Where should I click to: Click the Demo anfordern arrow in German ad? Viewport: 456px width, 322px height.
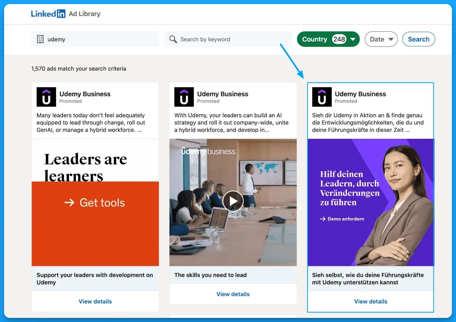tap(323, 219)
